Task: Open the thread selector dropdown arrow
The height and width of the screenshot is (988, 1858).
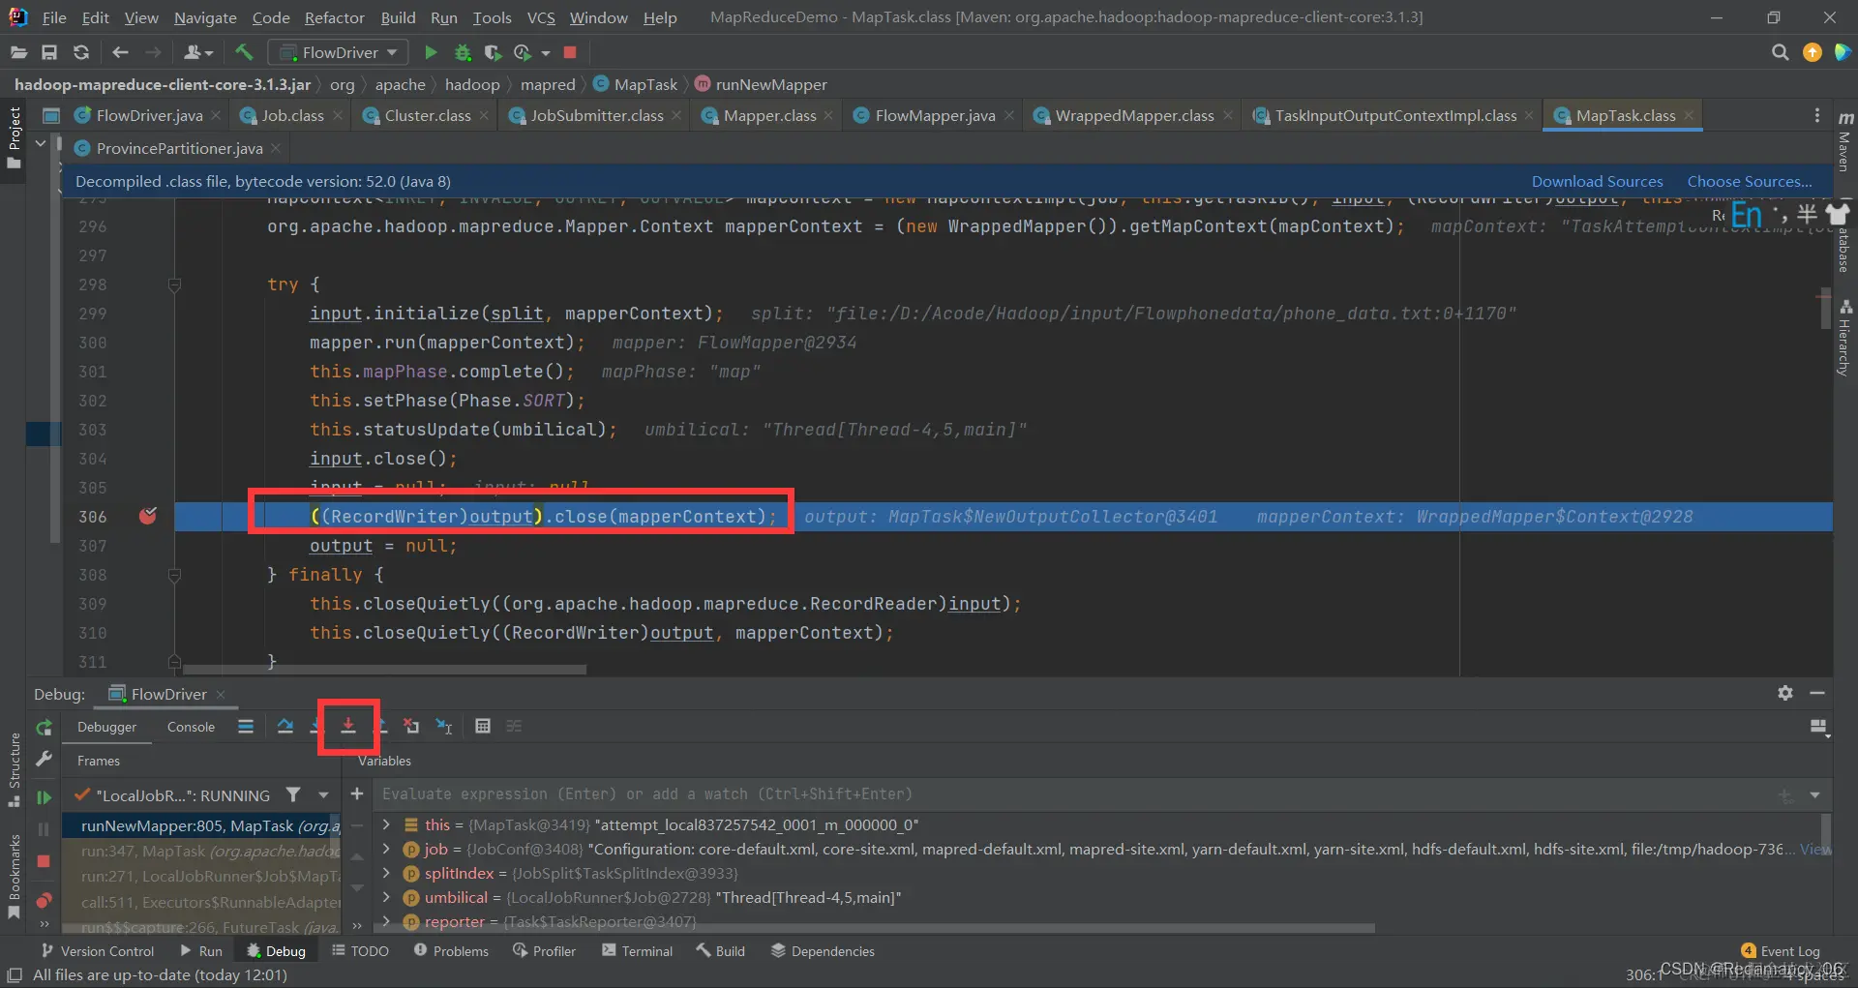Action: pos(323,794)
